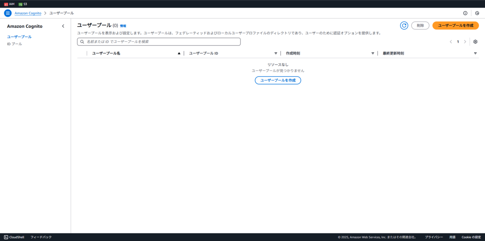Screen dimensions: 485x241
Task: Select ユーザープール in the sidebar
Action: point(19,36)
